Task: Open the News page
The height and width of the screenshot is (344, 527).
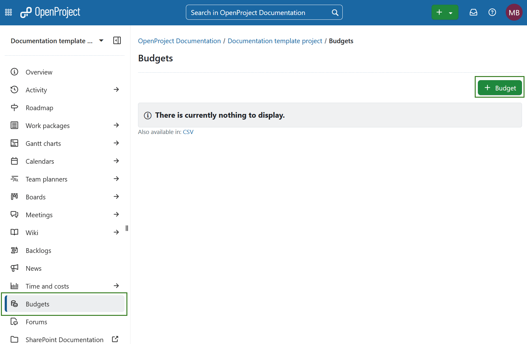Action: pos(33,268)
